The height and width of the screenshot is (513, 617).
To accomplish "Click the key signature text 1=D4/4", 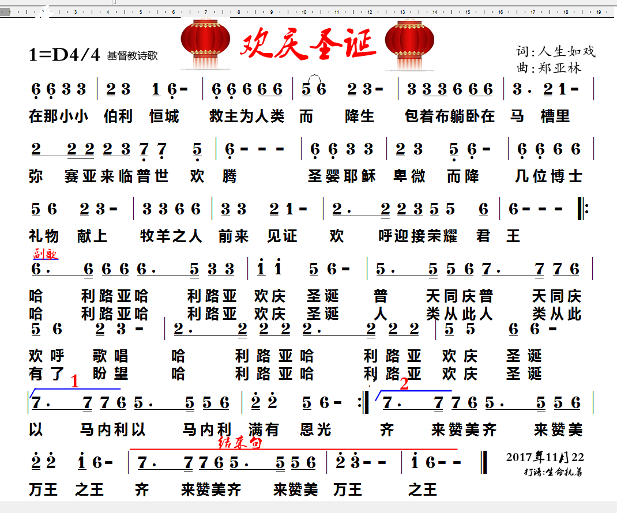I will [x=65, y=55].
